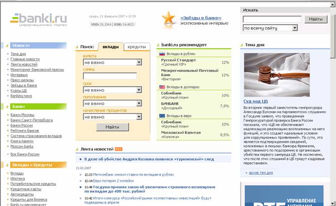The image size is (336, 206).
Task: Open the Тема дня sidebar link
Action: 18,54
